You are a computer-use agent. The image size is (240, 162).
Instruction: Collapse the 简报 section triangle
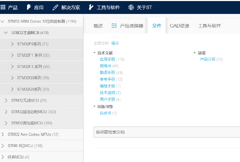[x=194, y=53]
